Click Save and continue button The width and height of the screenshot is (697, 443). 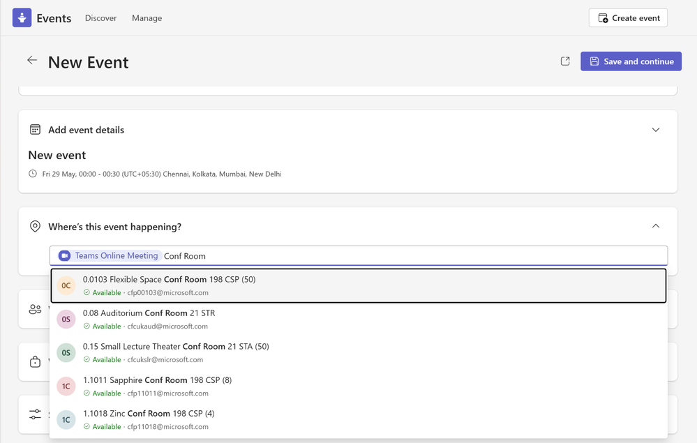click(x=631, y=61)
